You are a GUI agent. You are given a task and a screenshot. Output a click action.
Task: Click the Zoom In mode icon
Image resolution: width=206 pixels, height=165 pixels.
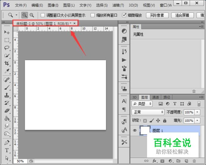click(25, 15)
